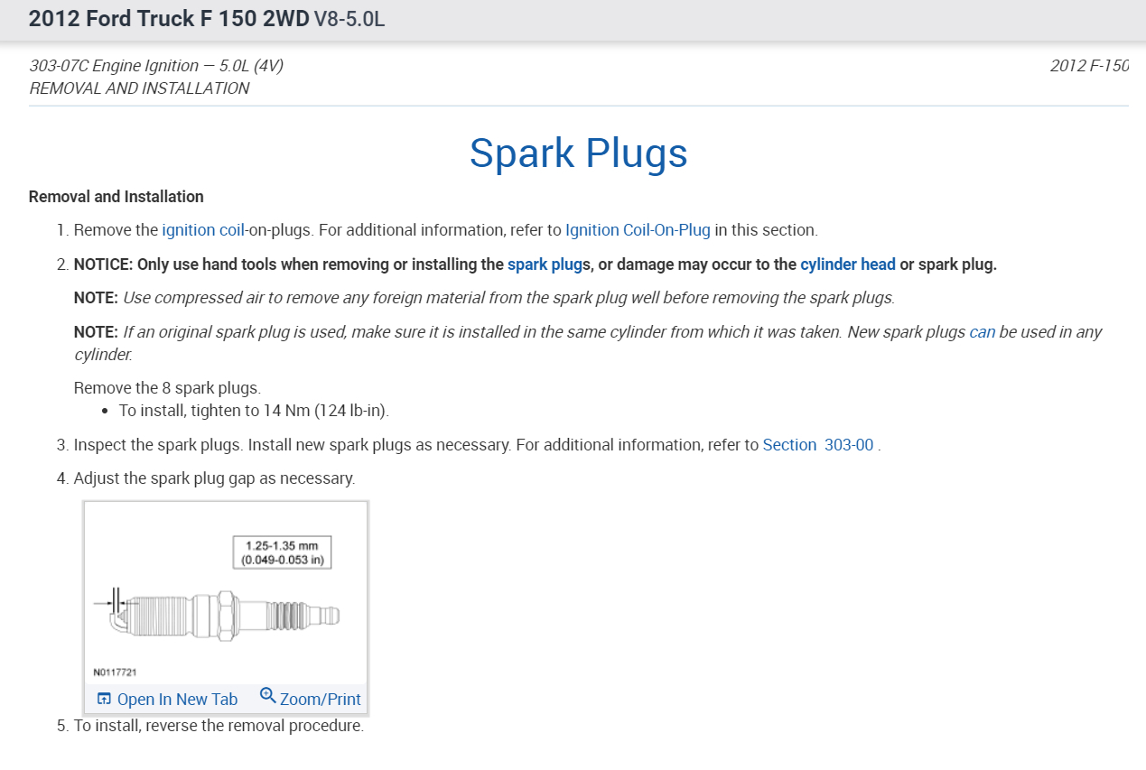Click the "Spark Plugs" page heading
This screenshot has width=1146, height=770.
[x=578, y=153]
